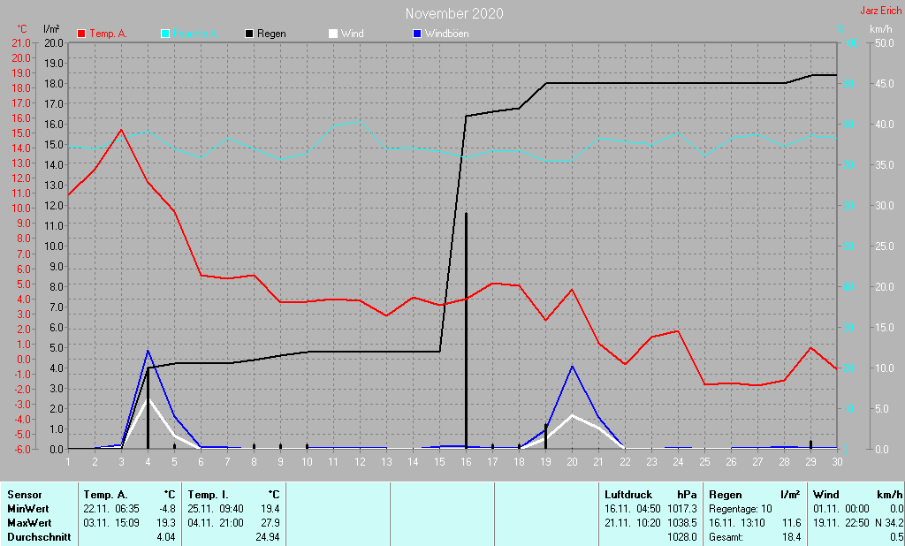Click the red Temp. A. legend swatch
The image size is (905, 546).
(82, 34)
